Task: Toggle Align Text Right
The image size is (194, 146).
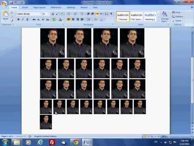Action: [x=78, y=19]
